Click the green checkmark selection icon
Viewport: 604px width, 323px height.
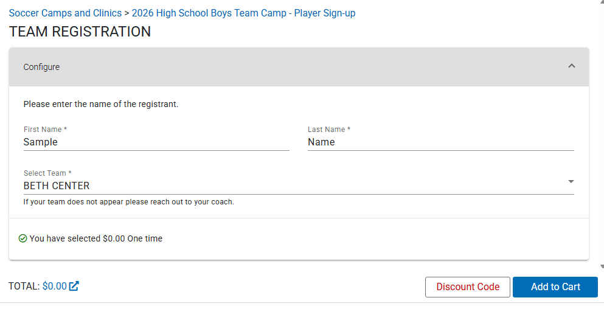coord(23,238)
